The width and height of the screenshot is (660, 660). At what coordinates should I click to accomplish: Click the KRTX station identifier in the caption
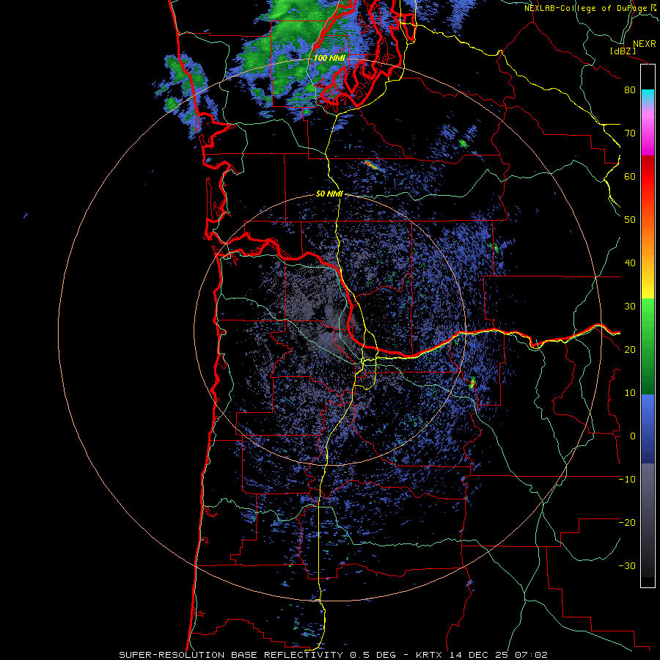(x=430, y=655)
